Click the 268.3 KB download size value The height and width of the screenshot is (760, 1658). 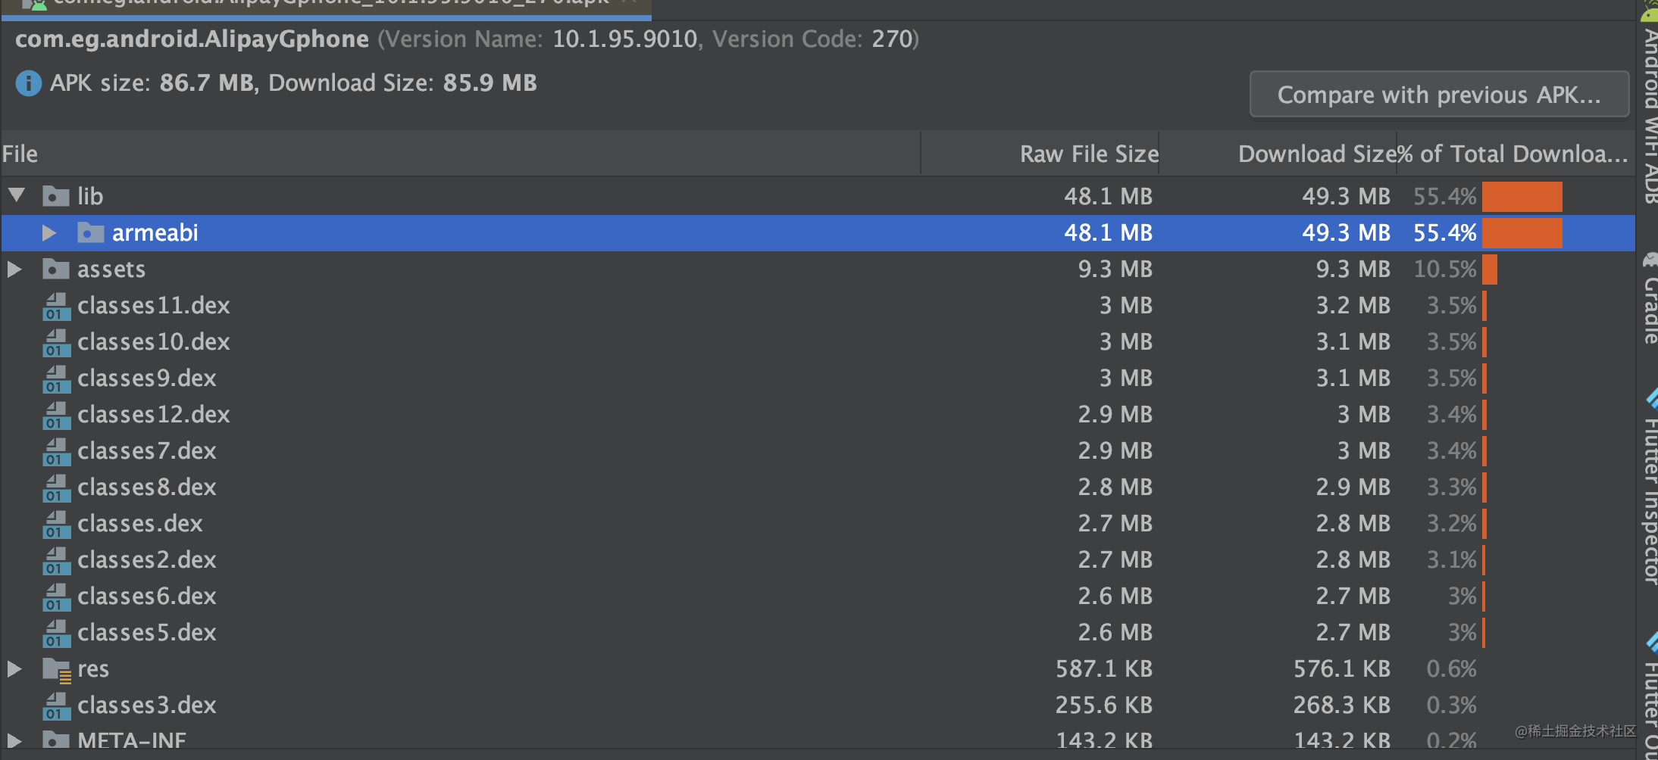point(1342,705)
